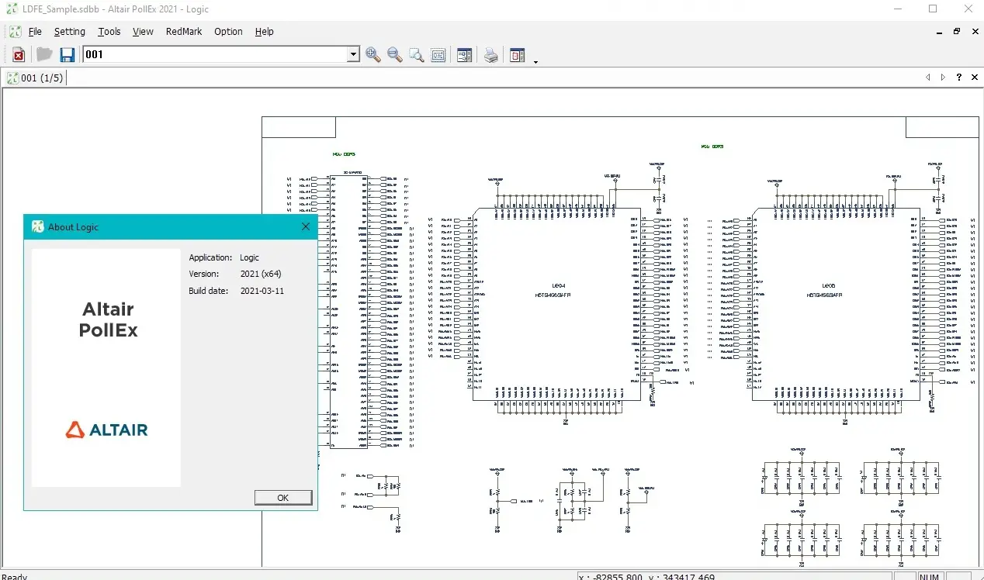The width and height of the screenshot is (984, 580).
Task: Click the cursor coordinates in status bar
Action: point(647,576)
